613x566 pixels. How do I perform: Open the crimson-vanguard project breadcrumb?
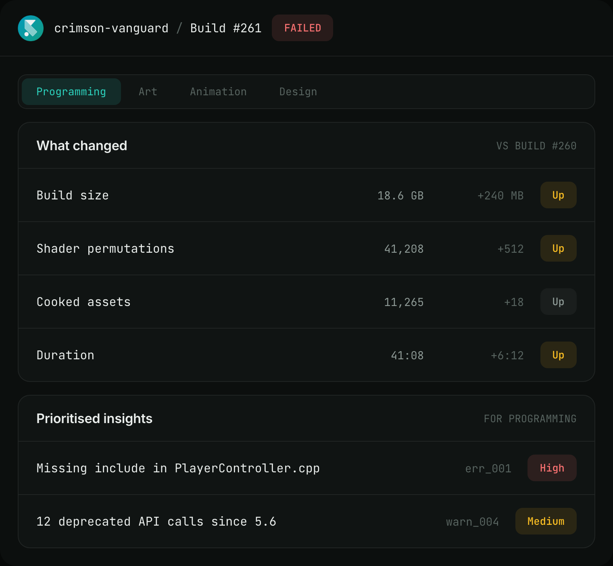[111, 28]
